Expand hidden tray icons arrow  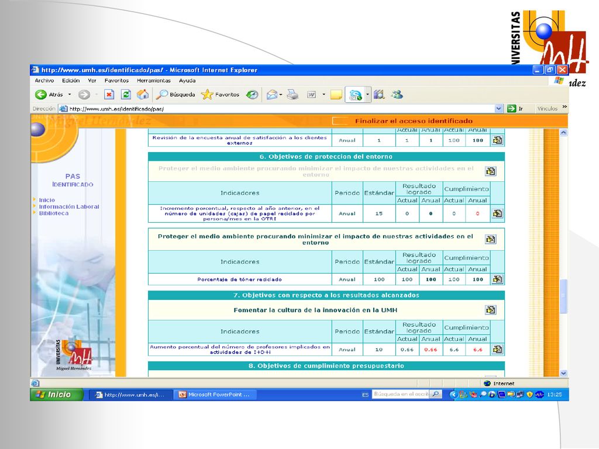453,395
